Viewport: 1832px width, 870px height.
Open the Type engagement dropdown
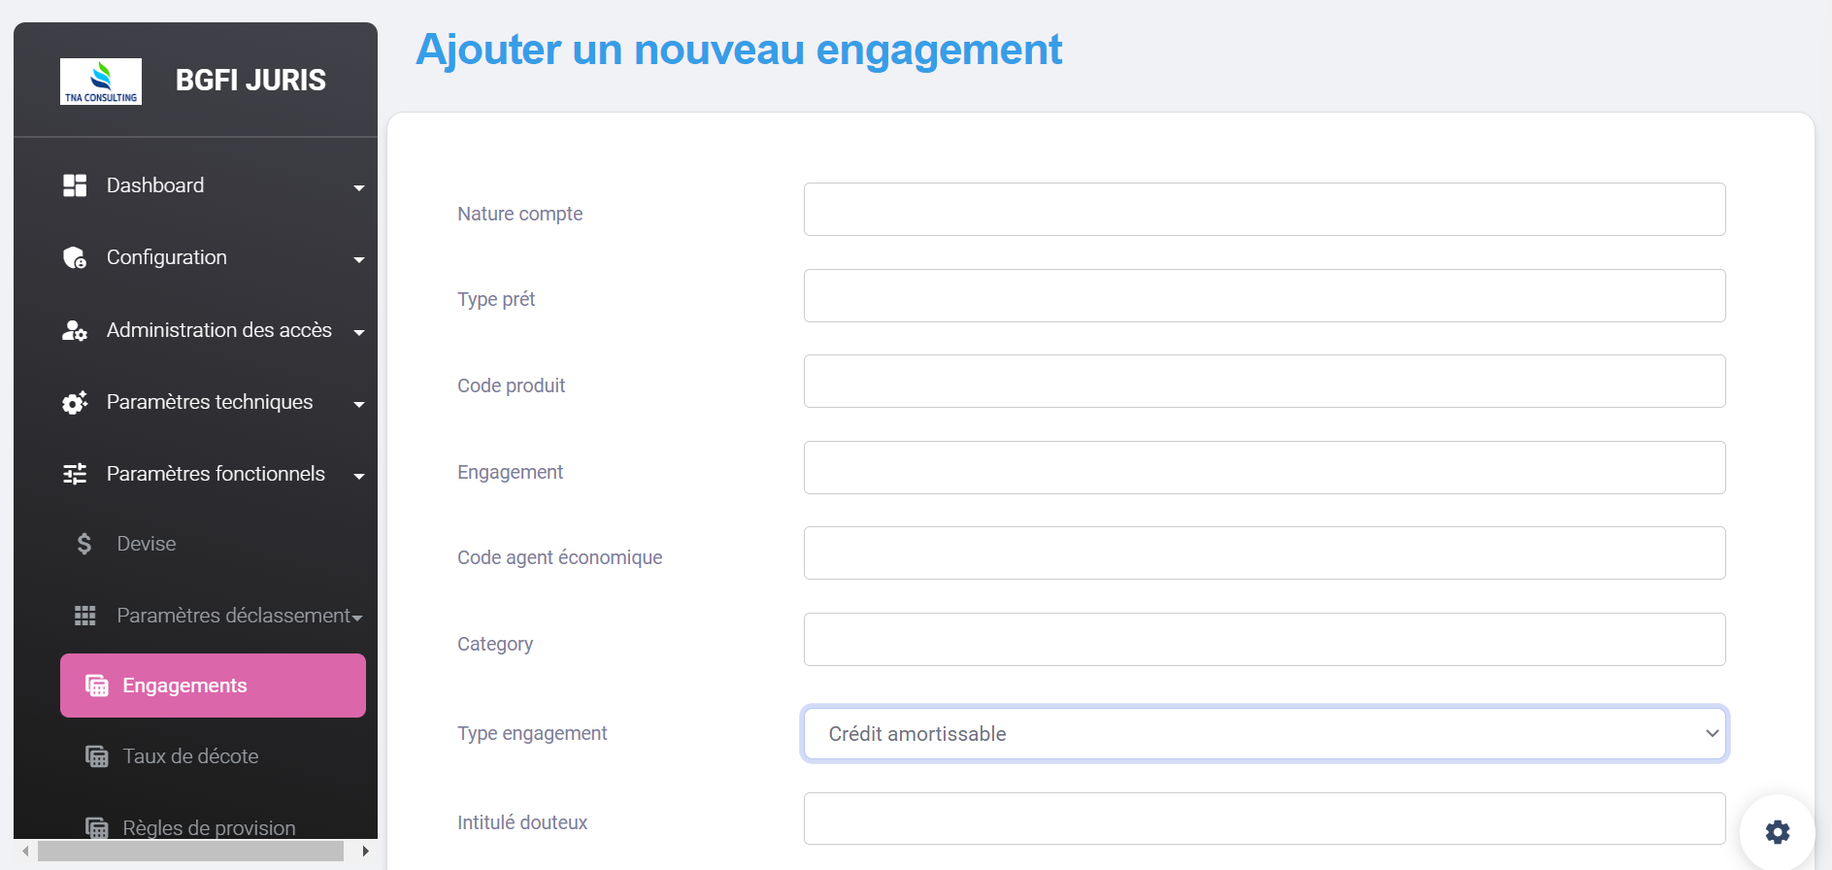(x=1264, y=734)
